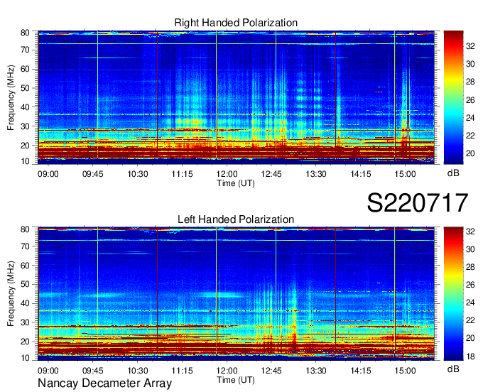The image size is (483, 392).
Task: Click the "24" value on Left Handed colorbar
Action: pos(470,303)
